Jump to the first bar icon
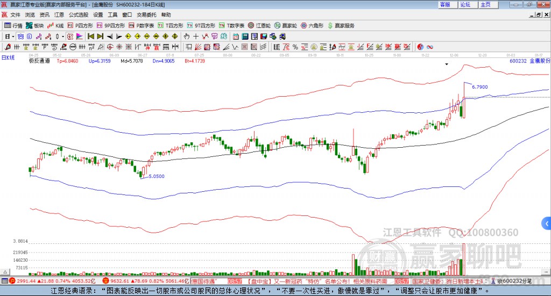 click(90, 37)
